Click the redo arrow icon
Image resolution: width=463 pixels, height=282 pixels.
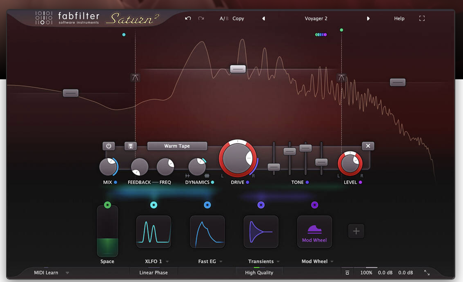[201, 18]
